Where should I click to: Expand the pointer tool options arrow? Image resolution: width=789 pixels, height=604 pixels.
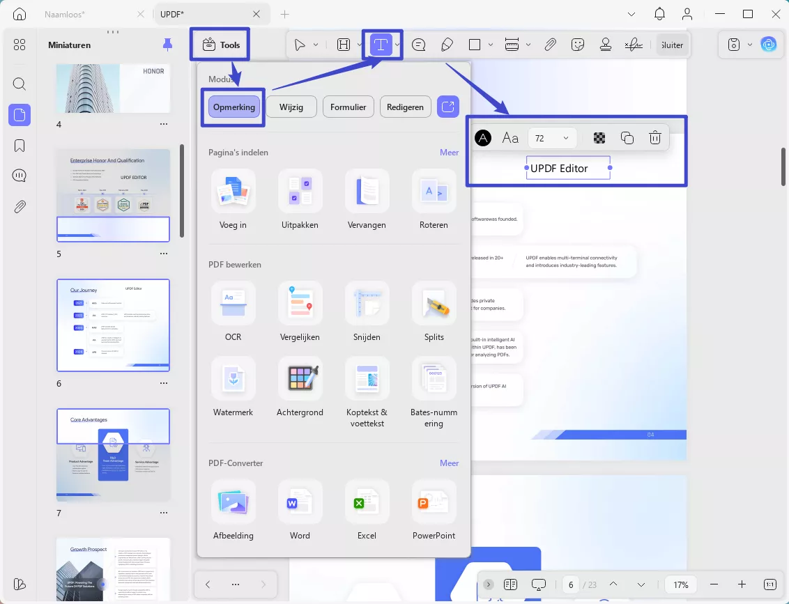[x=316, y=45]
